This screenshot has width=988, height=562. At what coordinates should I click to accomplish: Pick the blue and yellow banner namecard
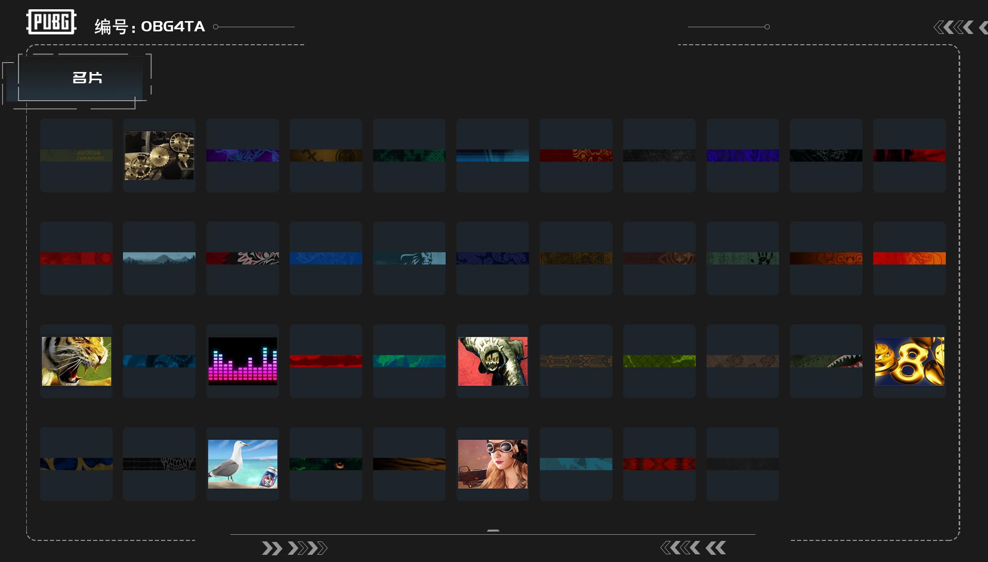(76, 464)
